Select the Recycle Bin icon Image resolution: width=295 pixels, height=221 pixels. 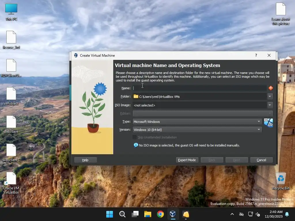[x=281, y=181]
